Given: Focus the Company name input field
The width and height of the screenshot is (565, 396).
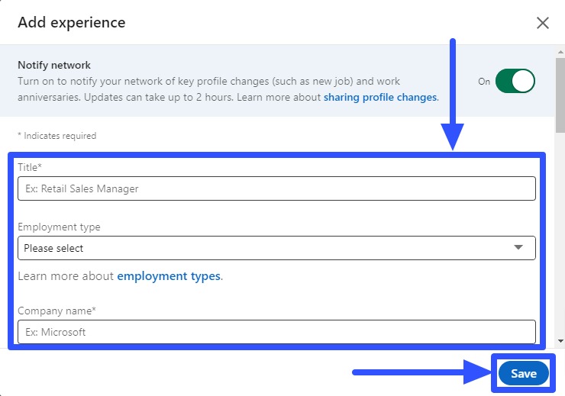Looking at the screenshot, I should (x=276, y=332).
